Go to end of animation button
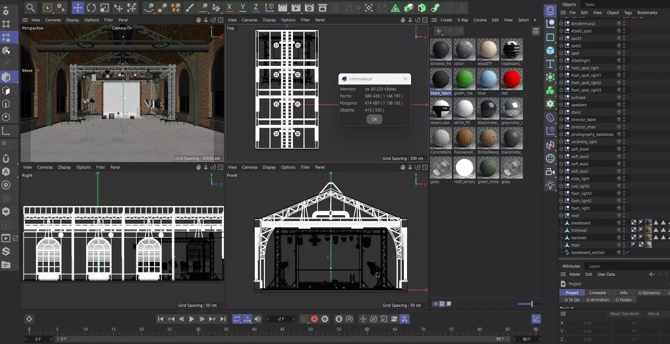Viewport: 670px width, 344px height. click(x=223, y=319)
